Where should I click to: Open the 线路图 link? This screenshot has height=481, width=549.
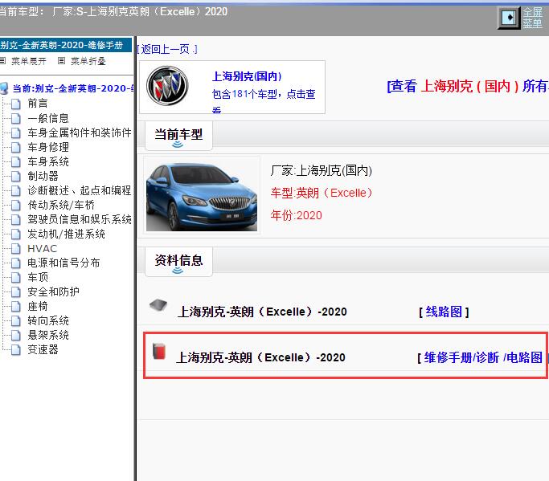tap(444, 312)
